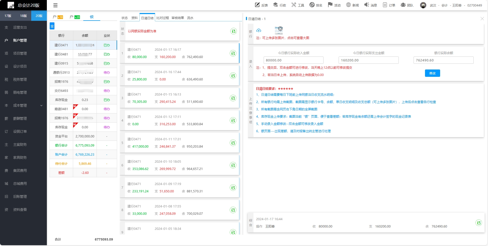This screenshot has height=246, width=488.
Task: Click the user avatar picture
Action: point(423,5)
